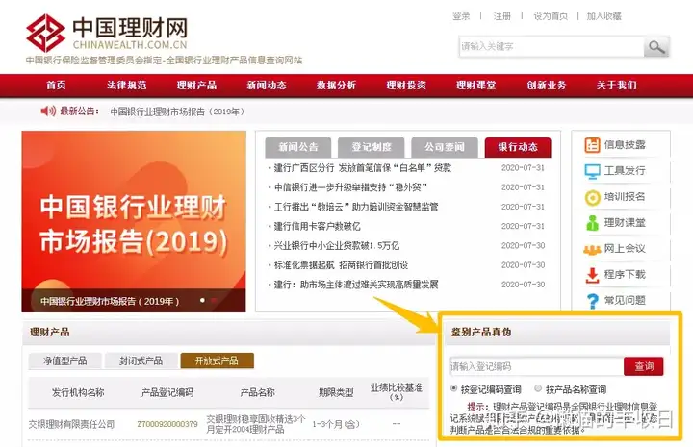The width and height of the screenshot is (693, 447).
Task: Click the 登录 link
Action: coord(461,16)
